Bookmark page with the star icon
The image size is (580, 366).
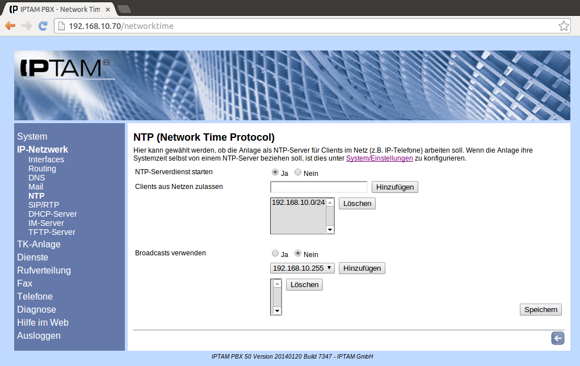(564, 26)
